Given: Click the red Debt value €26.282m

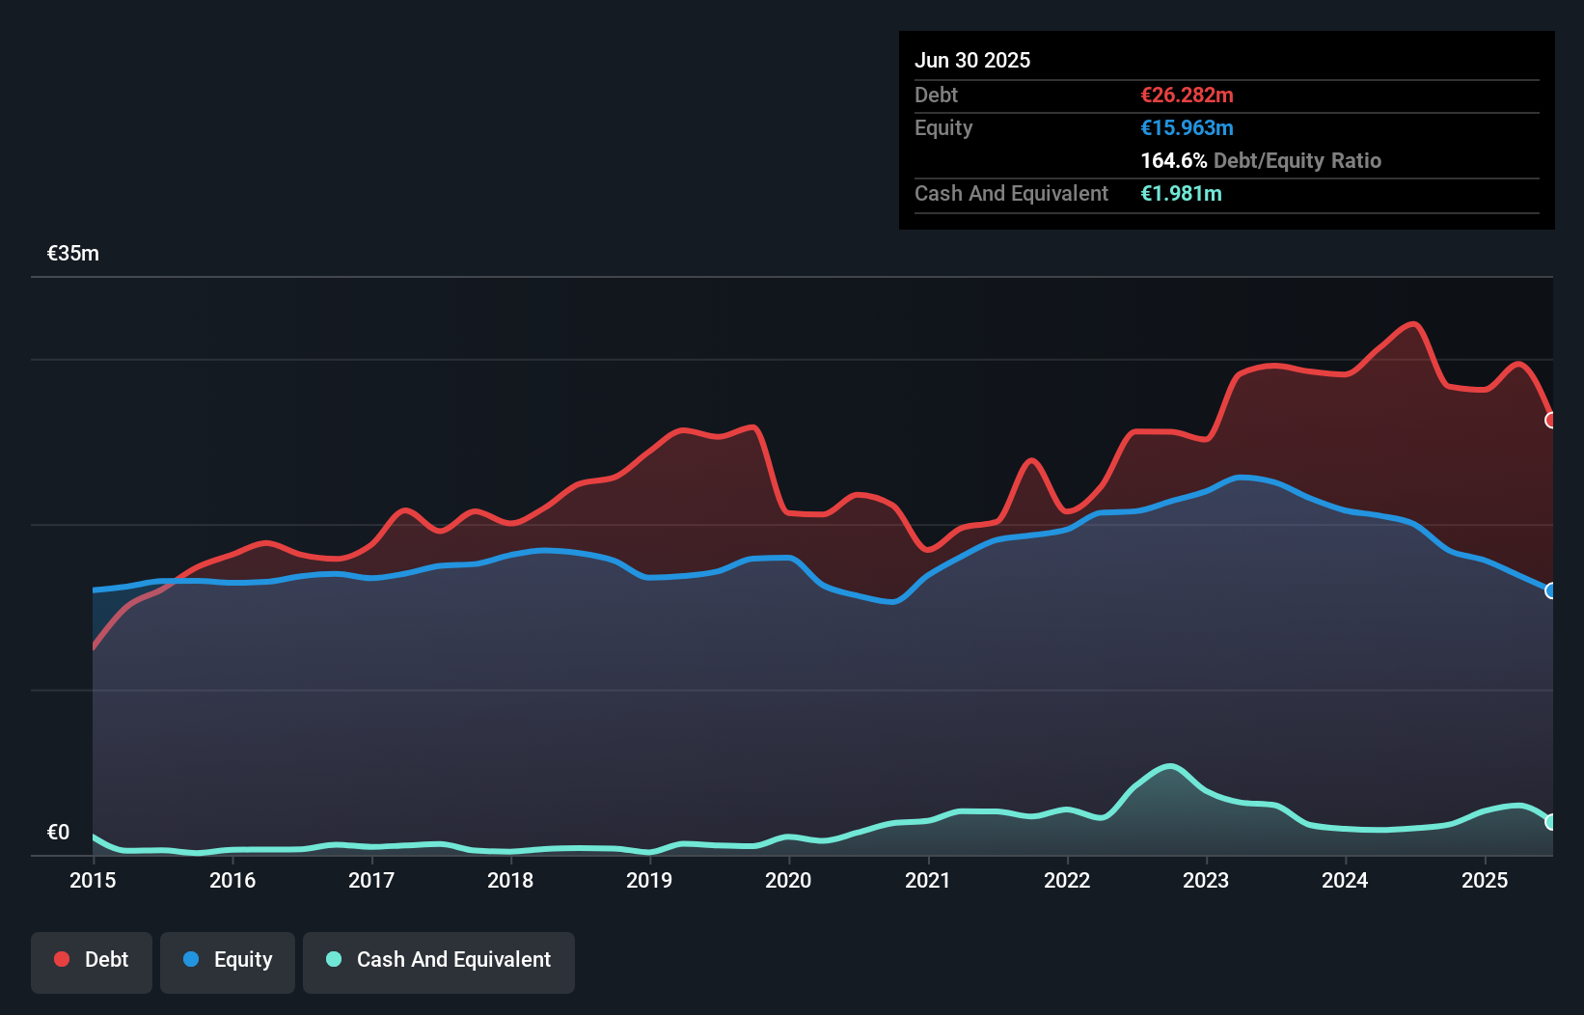Looking at the screenshot, I should (1186, 95).
